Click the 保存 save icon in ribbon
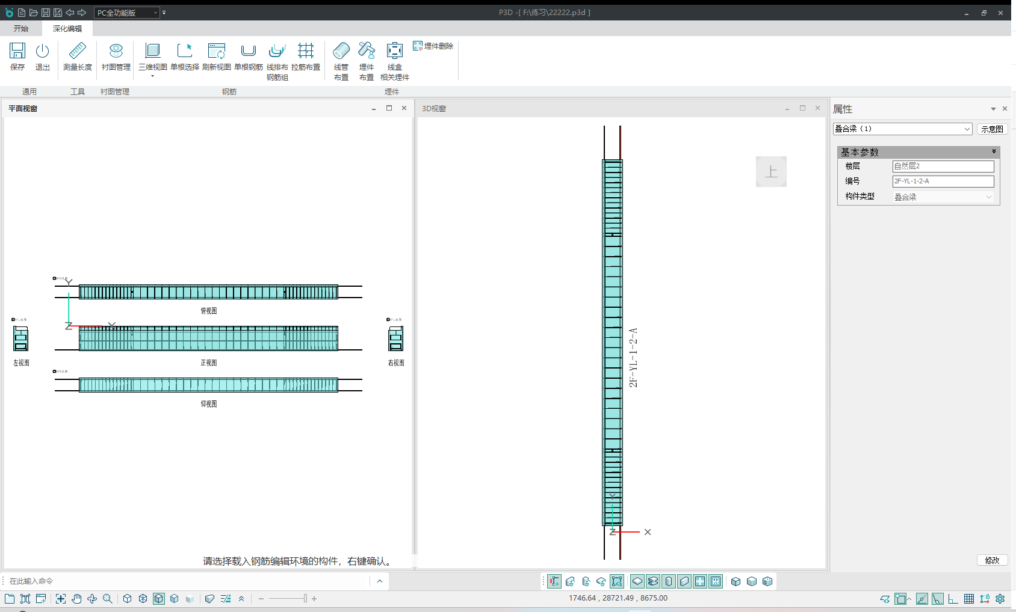Viewport: 1016px width, 612px height. tap(17, 57)
